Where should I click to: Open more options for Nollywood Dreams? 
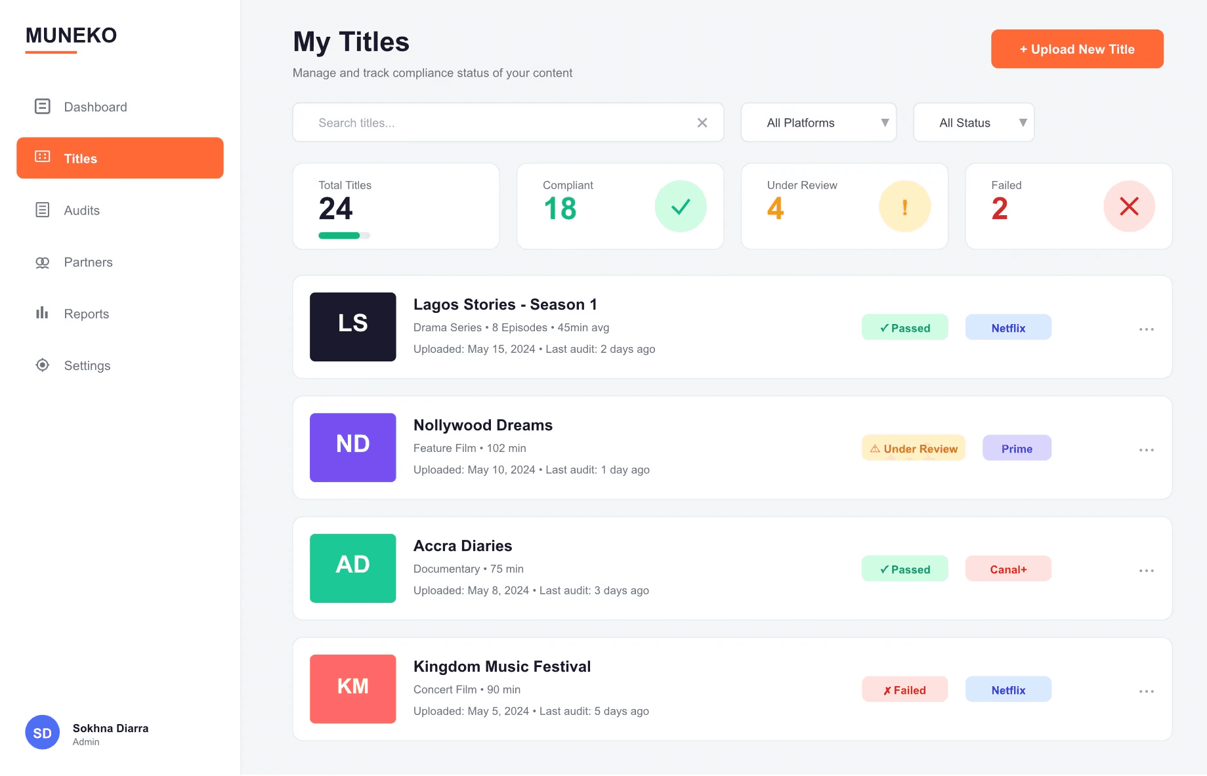coord(1147,449)
